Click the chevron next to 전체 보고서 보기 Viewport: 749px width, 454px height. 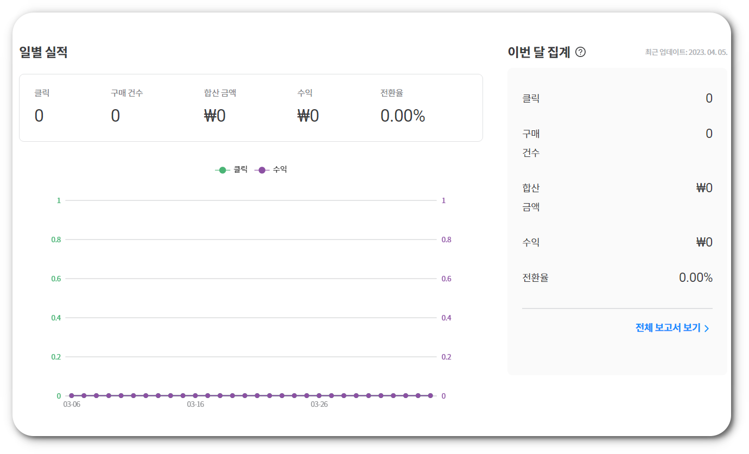coord(706,328)
